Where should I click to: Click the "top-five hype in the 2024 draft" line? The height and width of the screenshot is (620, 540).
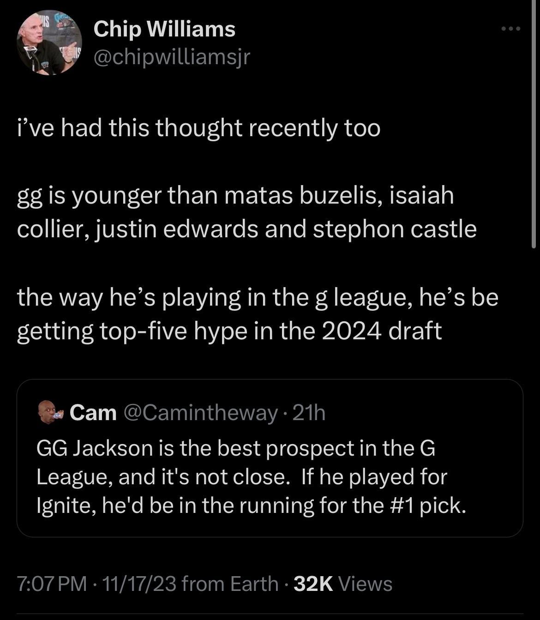pos(229,331)
